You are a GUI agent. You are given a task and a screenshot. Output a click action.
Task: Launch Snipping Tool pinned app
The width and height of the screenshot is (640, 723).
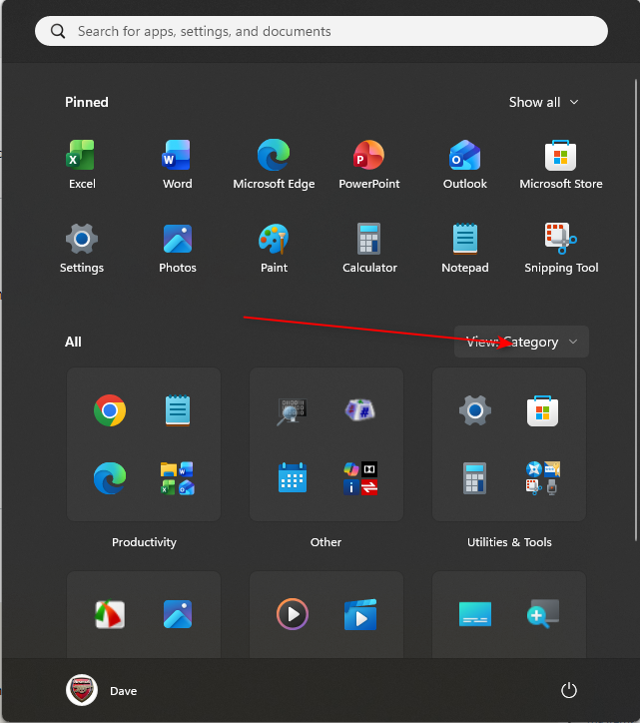click(561, 249)
